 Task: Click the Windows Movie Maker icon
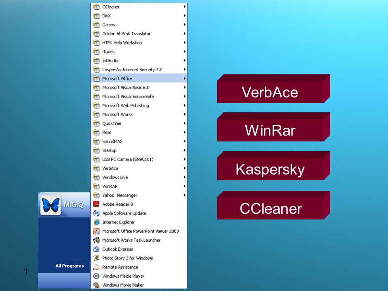coord(96,285)
